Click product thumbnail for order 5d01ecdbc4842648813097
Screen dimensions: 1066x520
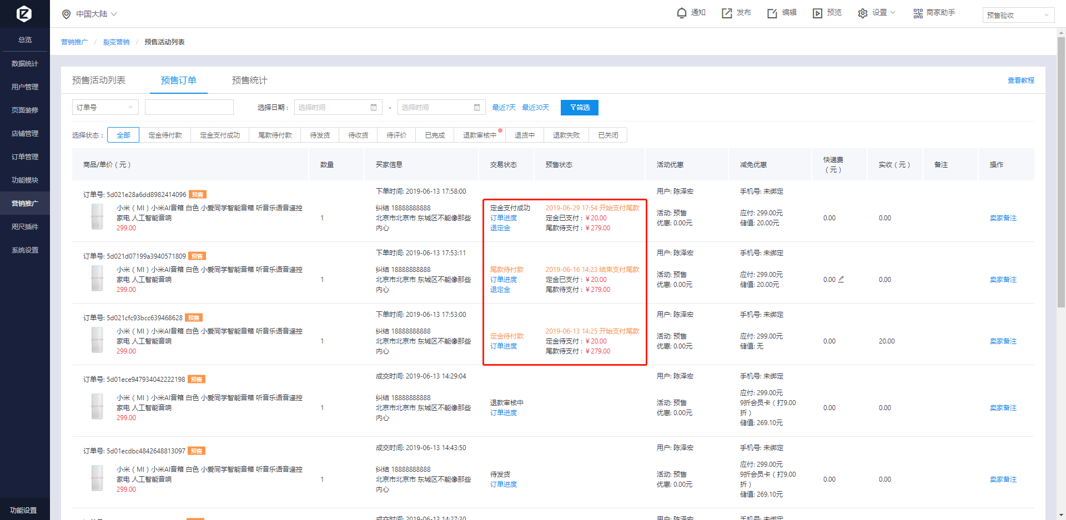click(97, 478)
